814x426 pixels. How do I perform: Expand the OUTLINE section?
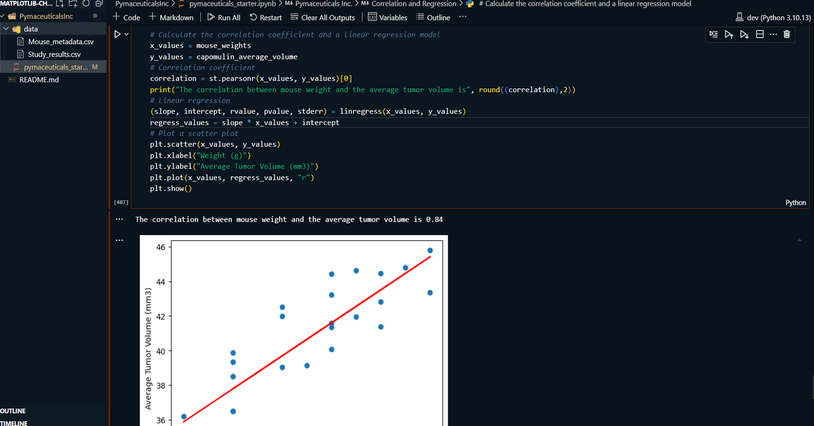13,411
